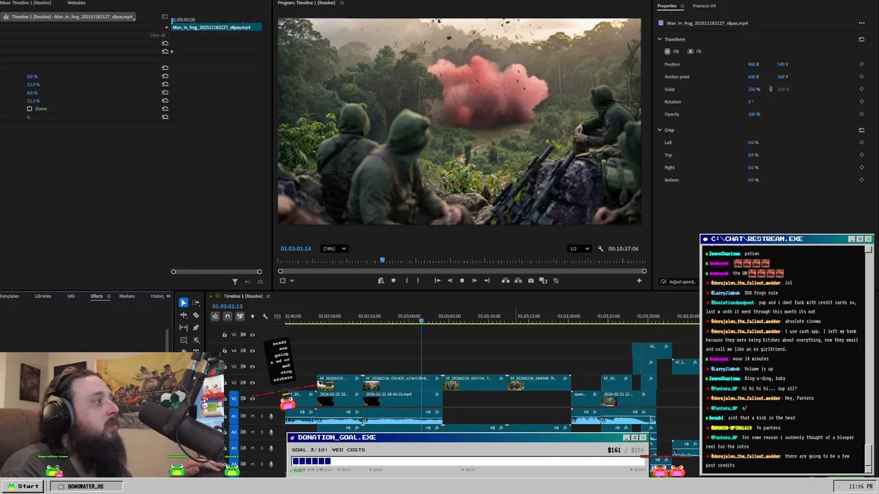Image resolution: width=879 pixels, height=494 pixels.
Task: Click Fill button in Transform section
Action: [673, 51]
